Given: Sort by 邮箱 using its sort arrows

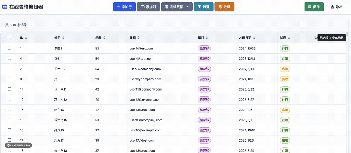Looking at the screenshot, I should point(138,38).
